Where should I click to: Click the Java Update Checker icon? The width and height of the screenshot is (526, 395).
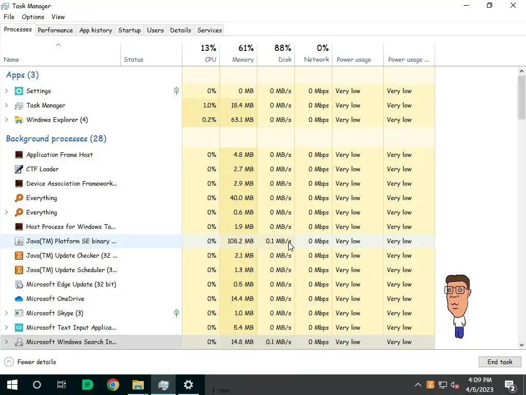click(x=19, y=256)
